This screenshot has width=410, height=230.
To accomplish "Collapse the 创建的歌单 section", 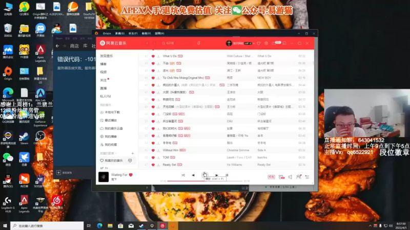I will point(108,154).
